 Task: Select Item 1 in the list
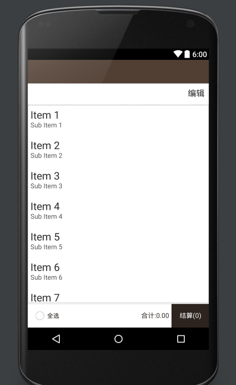tap(118, 120)
